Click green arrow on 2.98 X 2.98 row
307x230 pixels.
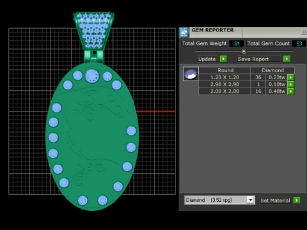(291, 84)
